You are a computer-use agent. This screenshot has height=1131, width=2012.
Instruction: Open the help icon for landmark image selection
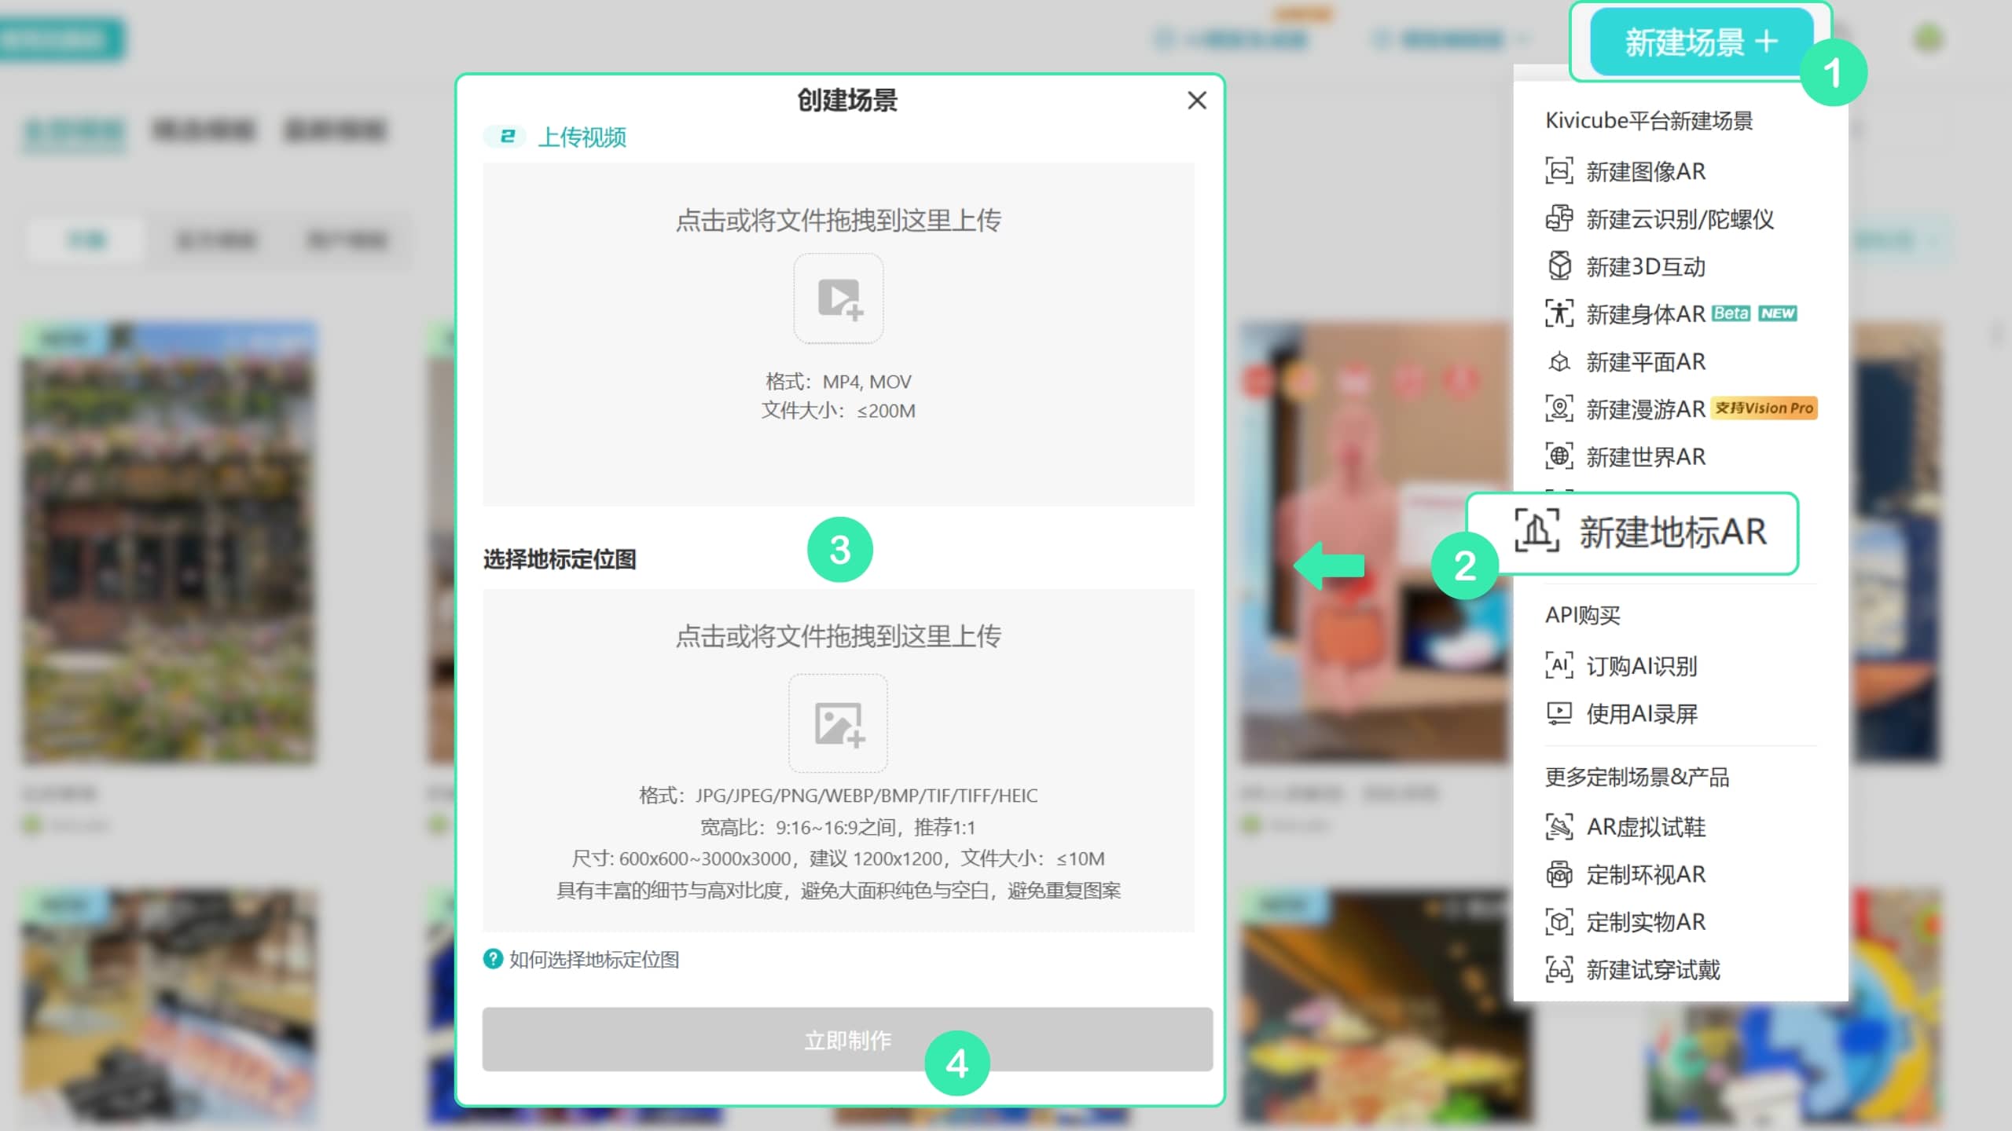(x=493, y=959)
